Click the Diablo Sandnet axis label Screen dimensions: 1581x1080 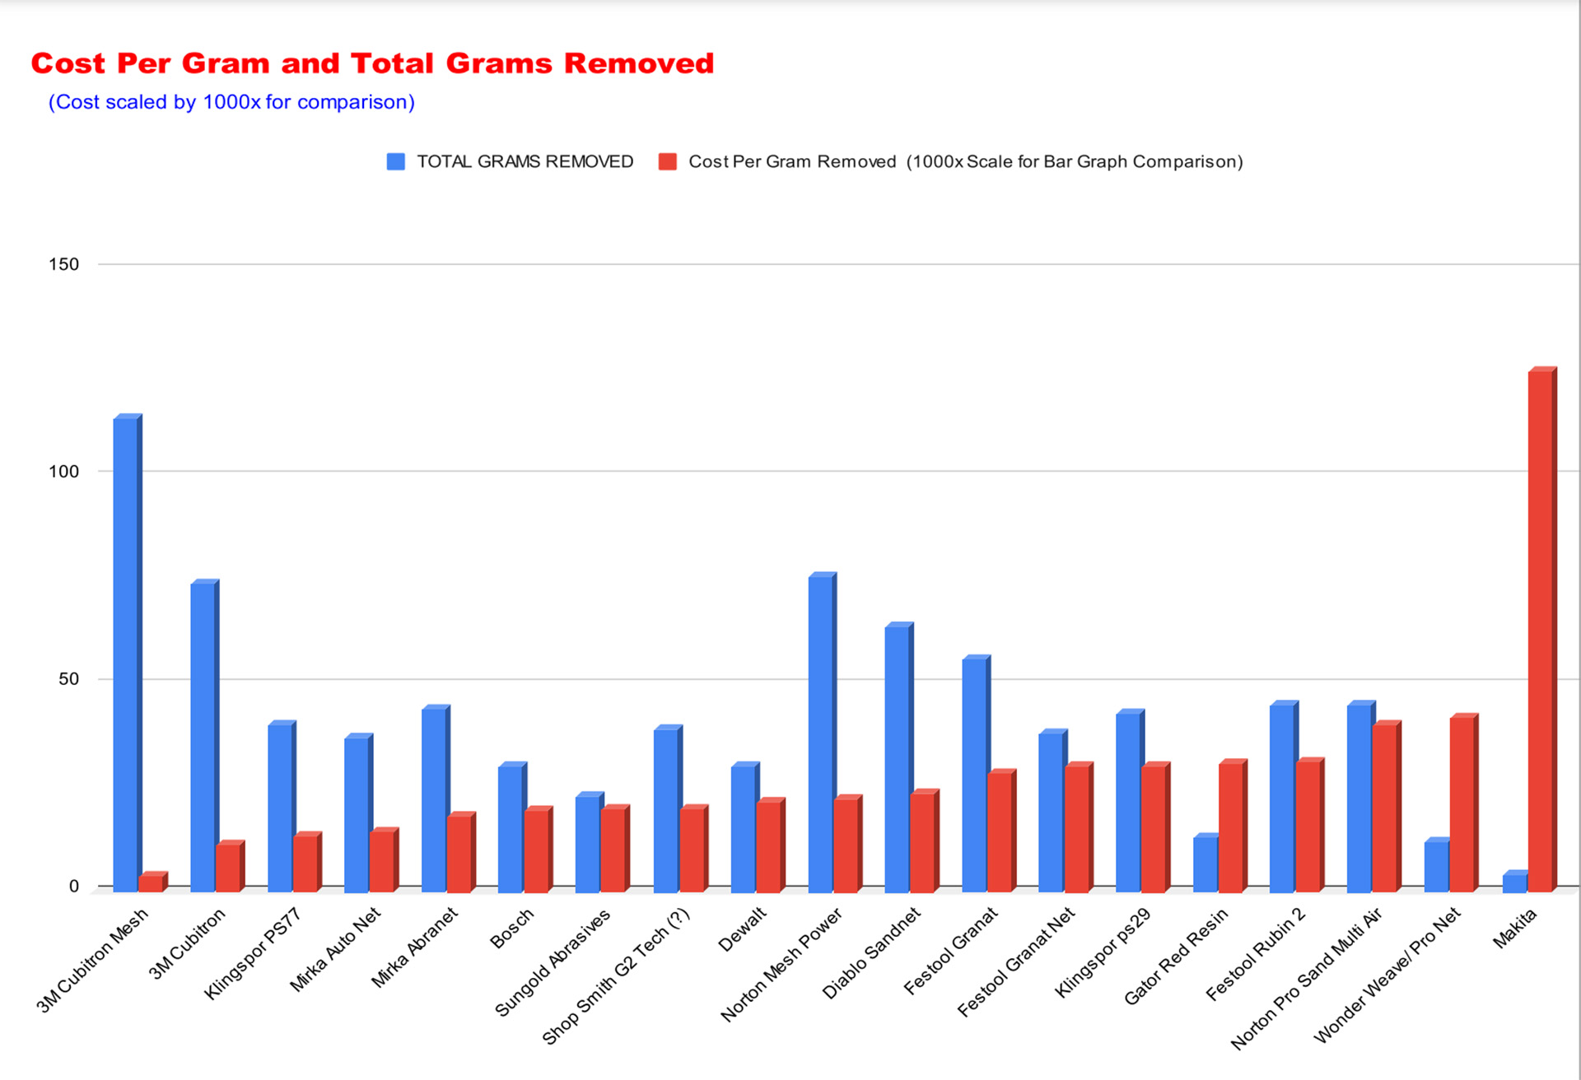pyautogui.click(x=872, y=953)
